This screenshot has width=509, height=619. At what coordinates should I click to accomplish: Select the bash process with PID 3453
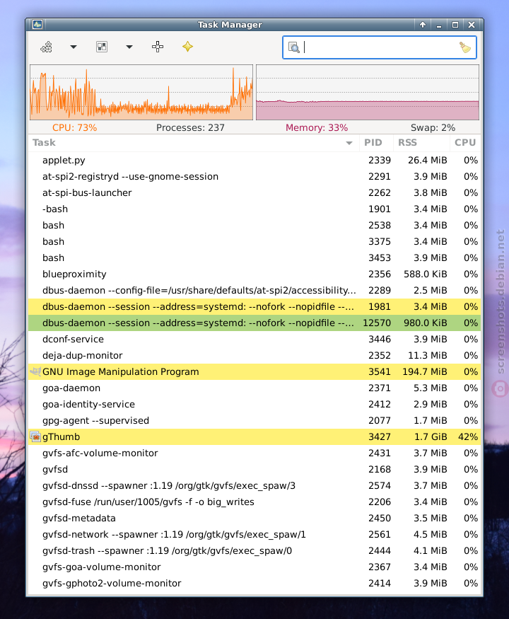(x=255, y=258)
